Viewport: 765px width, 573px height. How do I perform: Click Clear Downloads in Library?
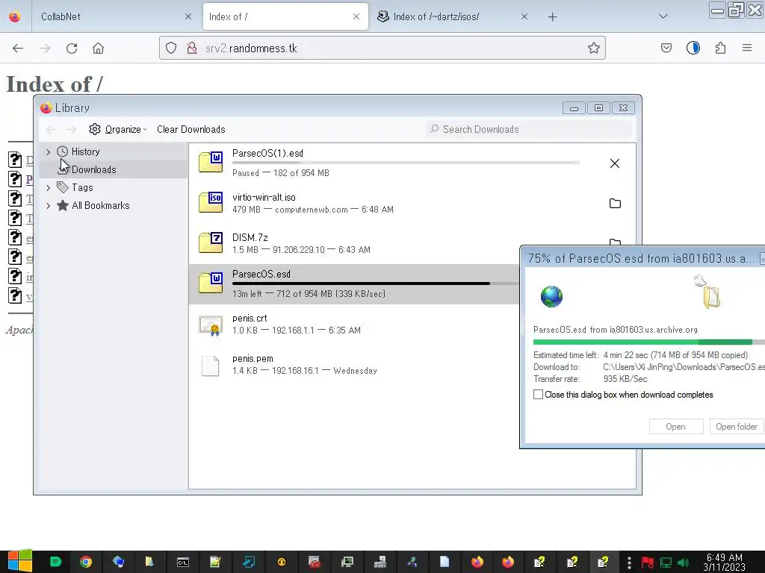191,129
